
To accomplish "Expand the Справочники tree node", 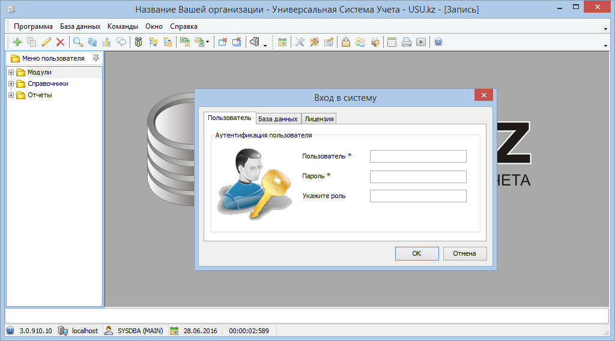I will point(11,84).
